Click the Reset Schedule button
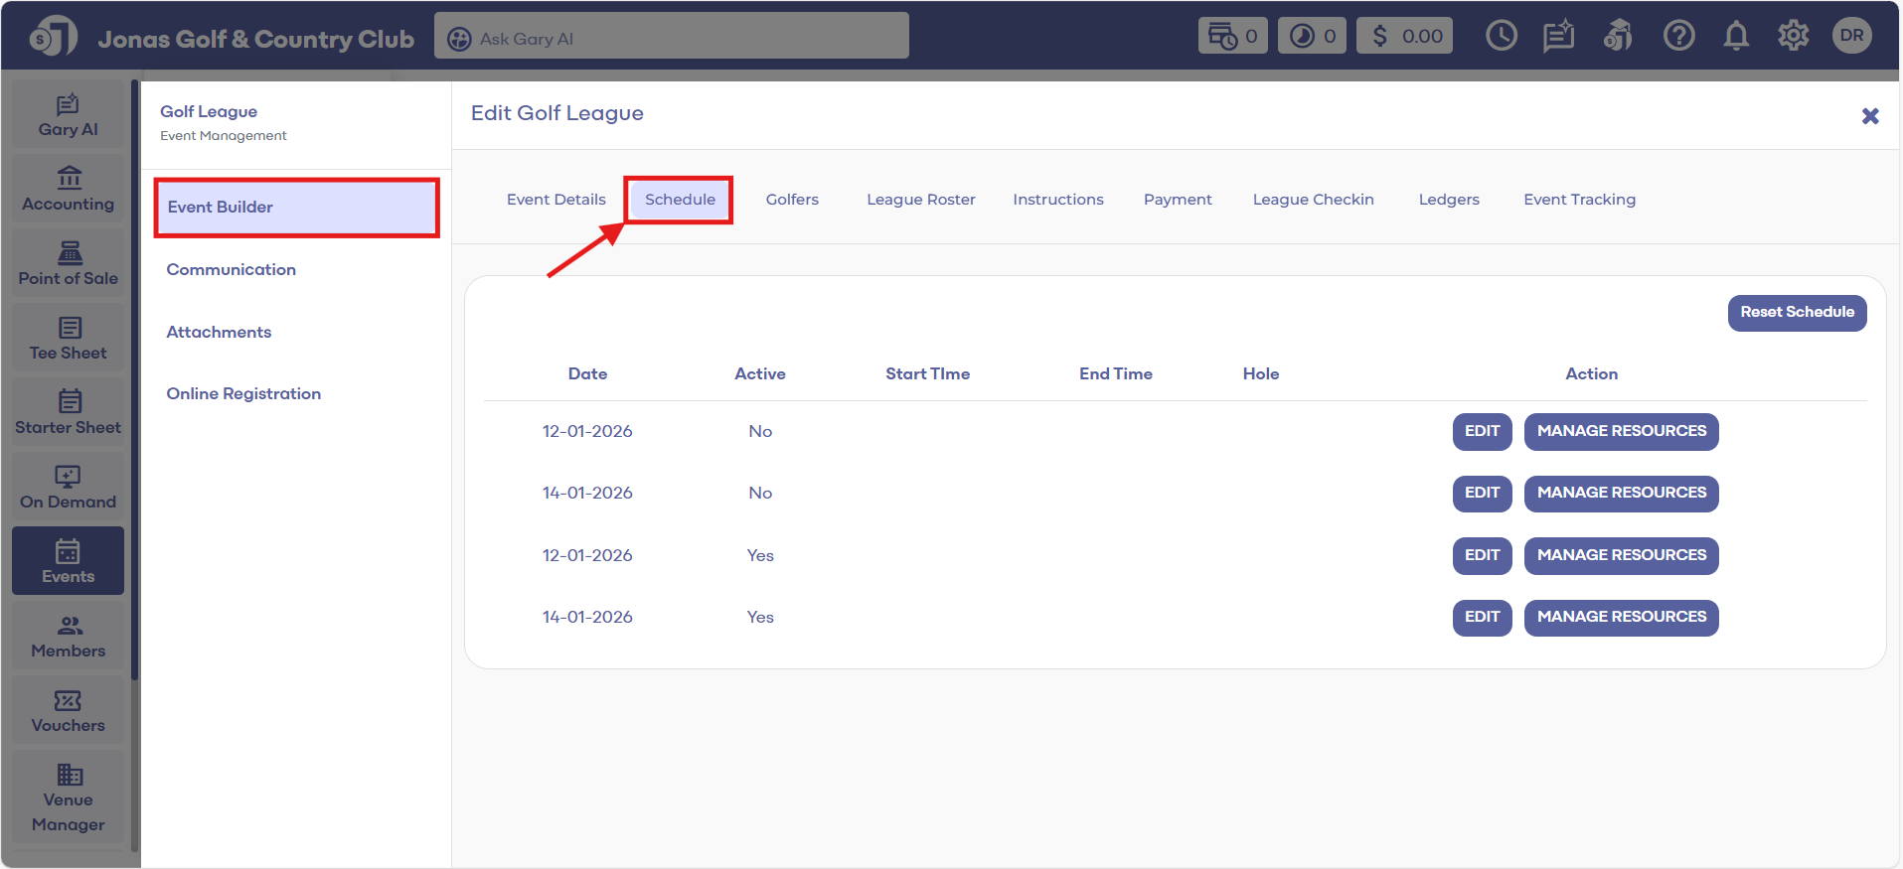Viewport: 1903px width, 869px height. 1797,313
